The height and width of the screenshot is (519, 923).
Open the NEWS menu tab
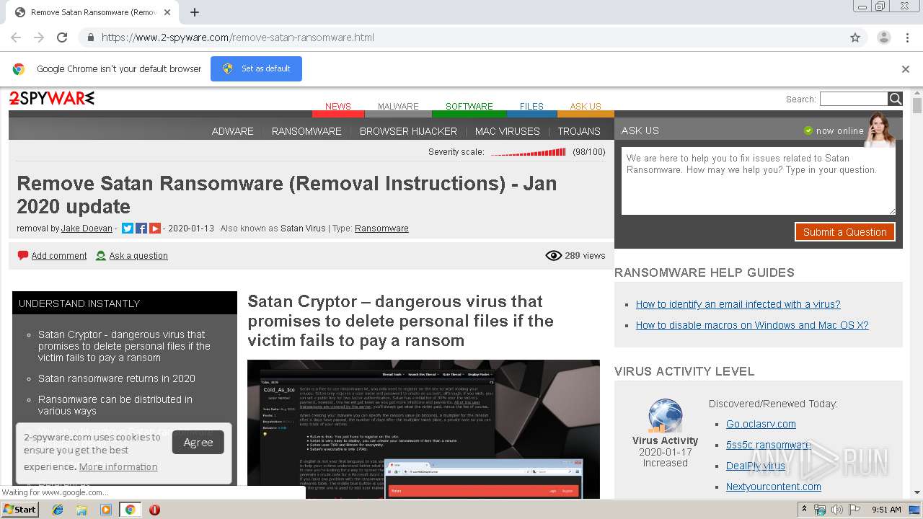[x=337, y=107]
